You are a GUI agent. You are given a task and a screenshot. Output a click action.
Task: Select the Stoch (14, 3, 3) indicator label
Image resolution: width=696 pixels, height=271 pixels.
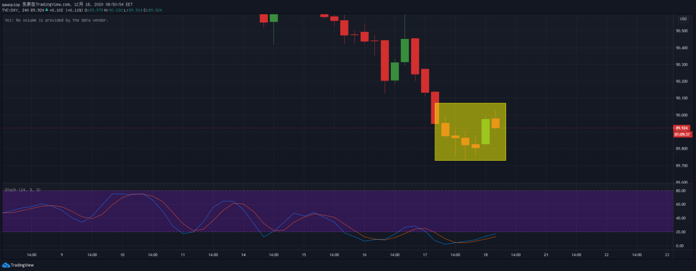(23, 190)
